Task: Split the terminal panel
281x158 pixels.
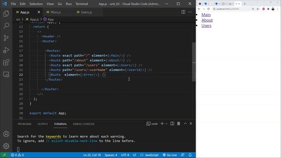Action: coord(172,124)
